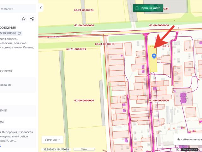Click the address search field
Screen dimensions: 202x152
[18, 9]
